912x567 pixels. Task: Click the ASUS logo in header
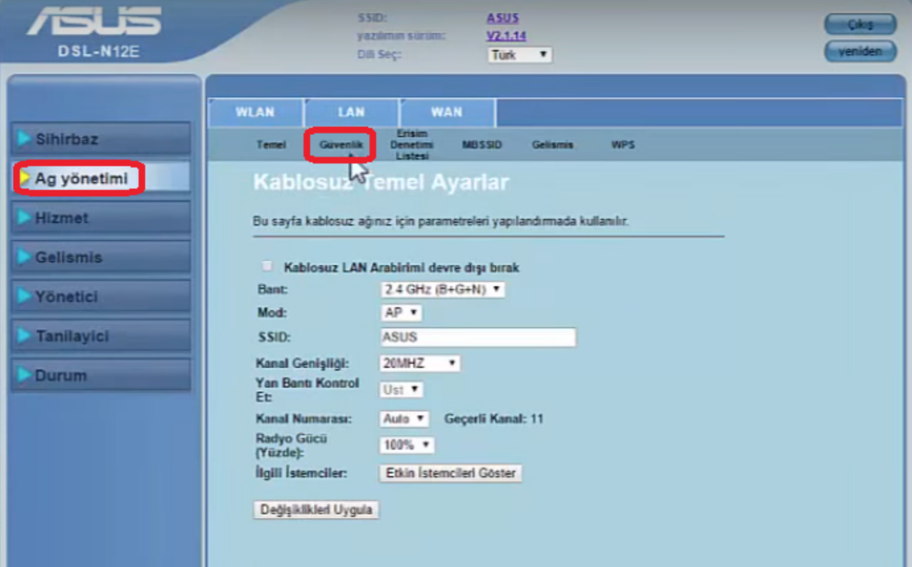94,22
